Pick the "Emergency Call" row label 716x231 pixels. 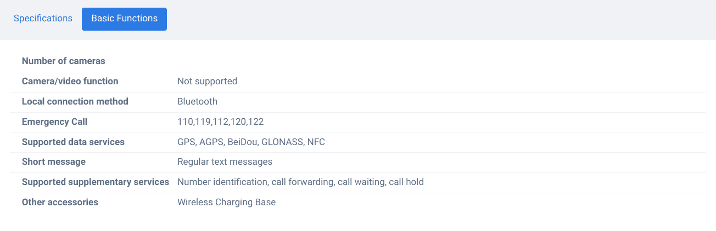pyautogui.click(x=55, y=122)
